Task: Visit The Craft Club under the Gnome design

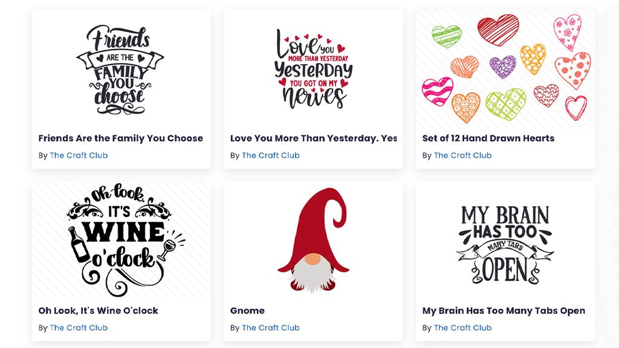Action: (x=270, y=327)
